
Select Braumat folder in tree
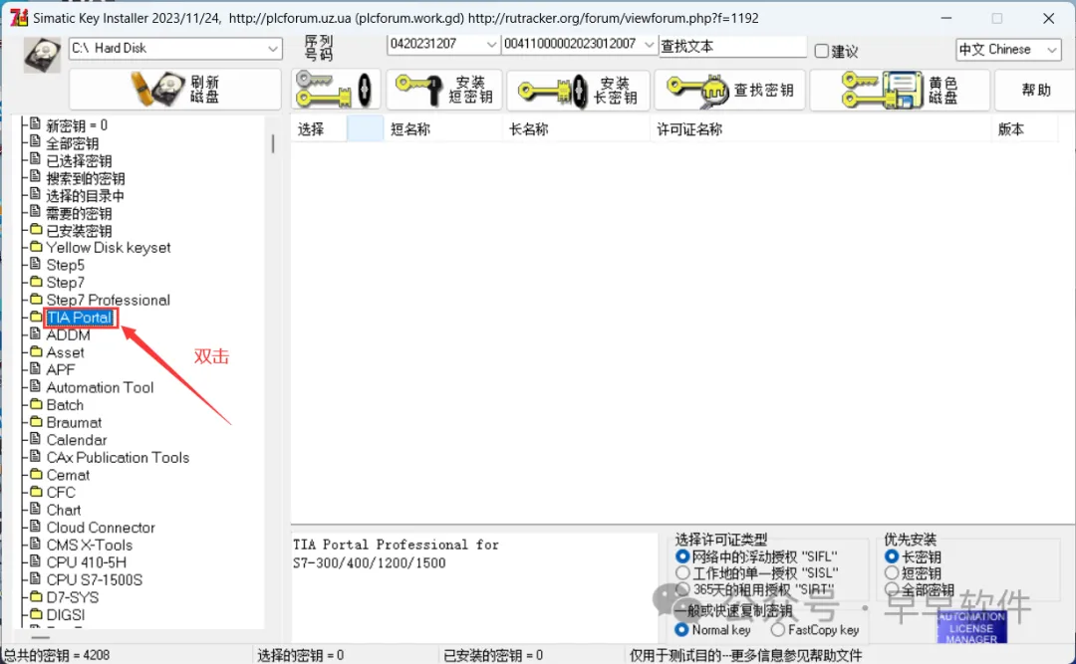coord(74,422)
